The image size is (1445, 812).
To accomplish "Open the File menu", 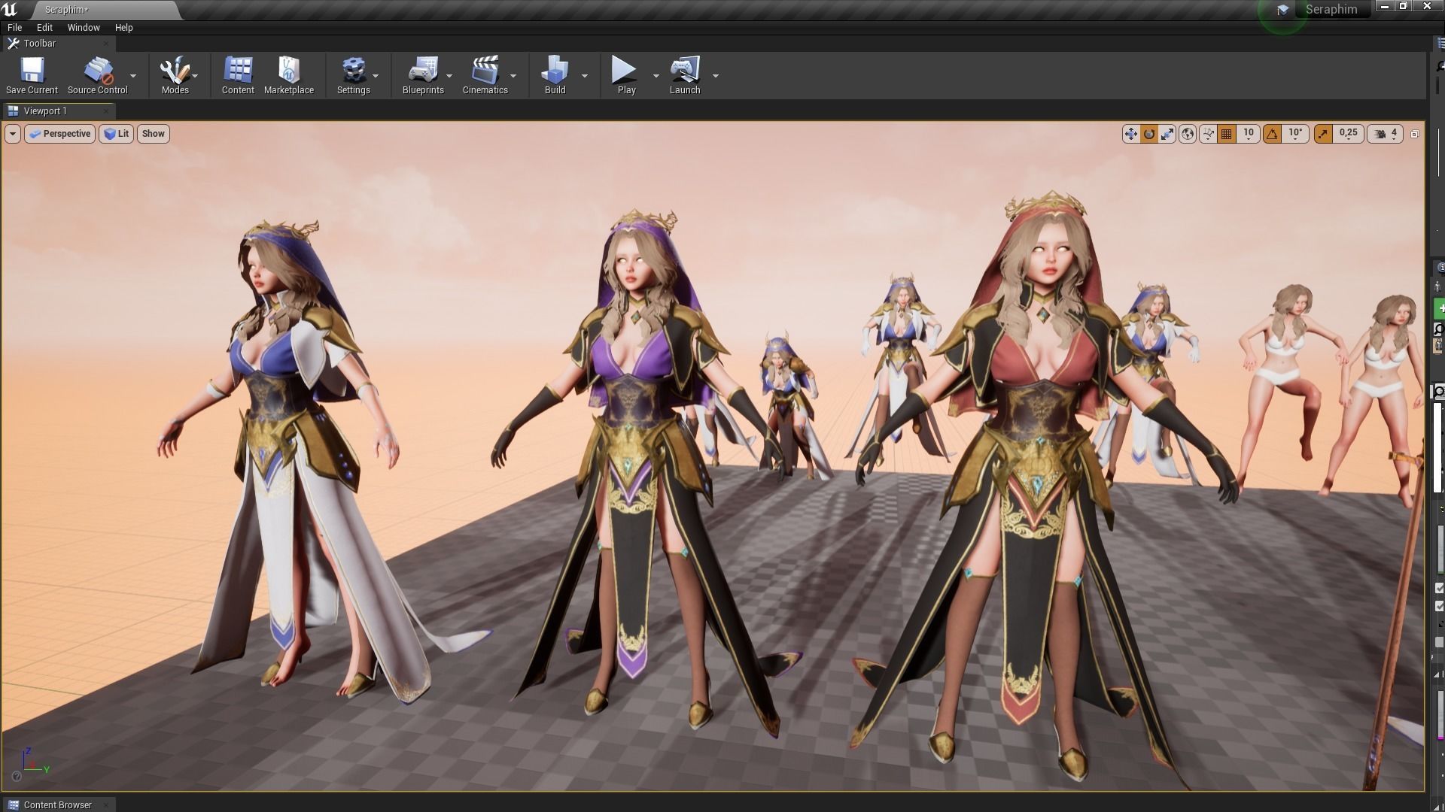I will [14, 27].
